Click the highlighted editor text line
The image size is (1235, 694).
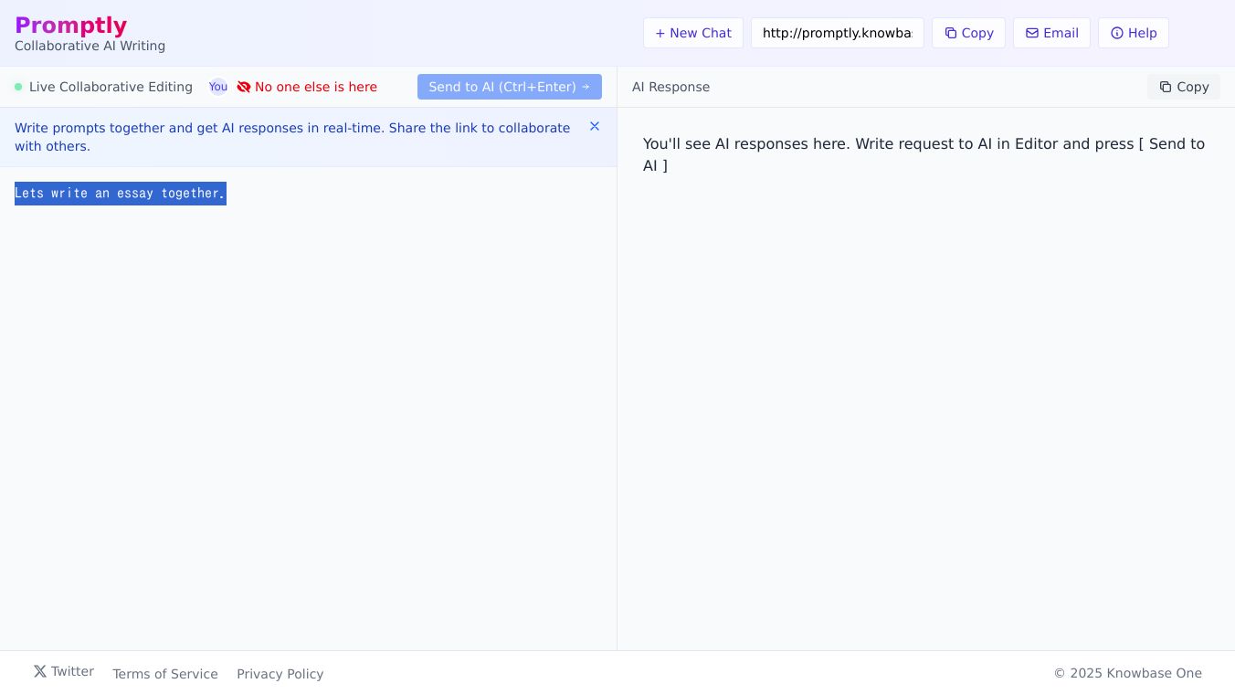pos(120,194)
